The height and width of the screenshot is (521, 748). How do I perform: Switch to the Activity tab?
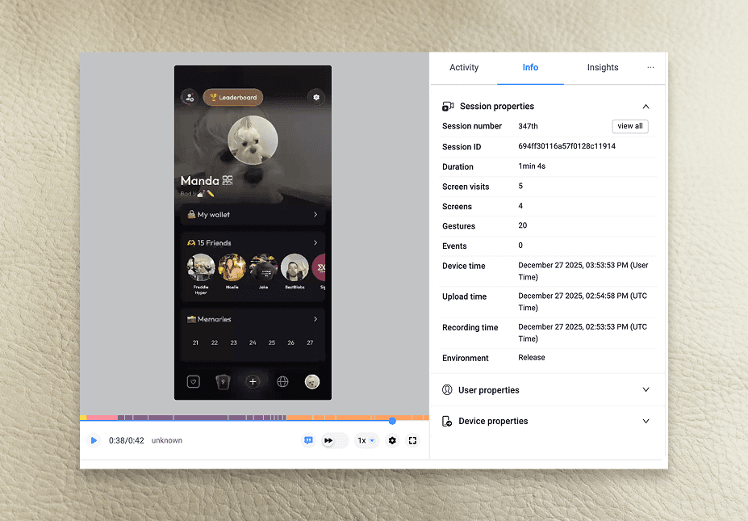click(464, 67)
